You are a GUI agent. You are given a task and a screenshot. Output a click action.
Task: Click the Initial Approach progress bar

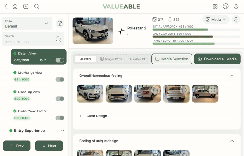click(x=196, y=29)
